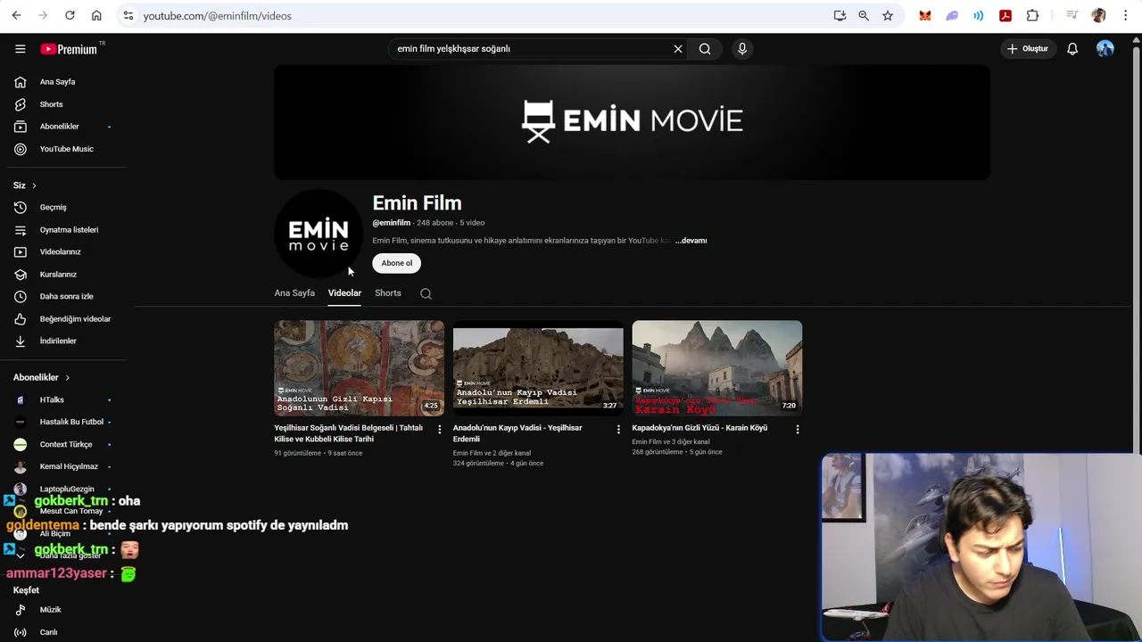Expand the Siz section
Viewport: 1142px width, 642px height.
25,185
